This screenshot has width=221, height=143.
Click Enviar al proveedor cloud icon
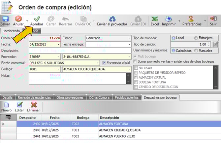(112, 19)
